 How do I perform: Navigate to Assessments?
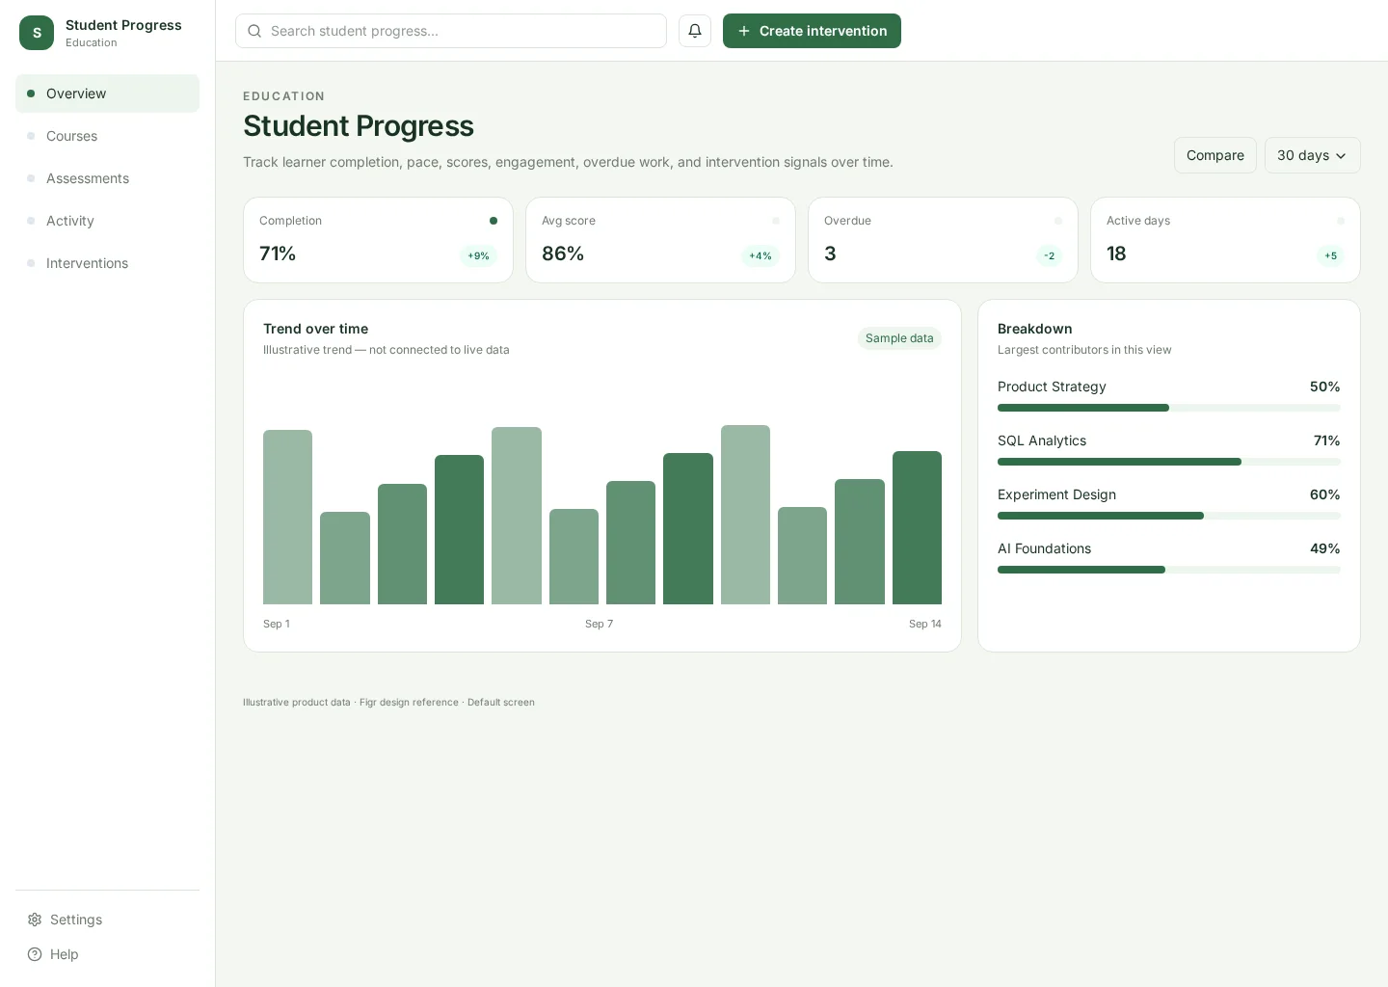pyautogui.click(x=107, y=178)
